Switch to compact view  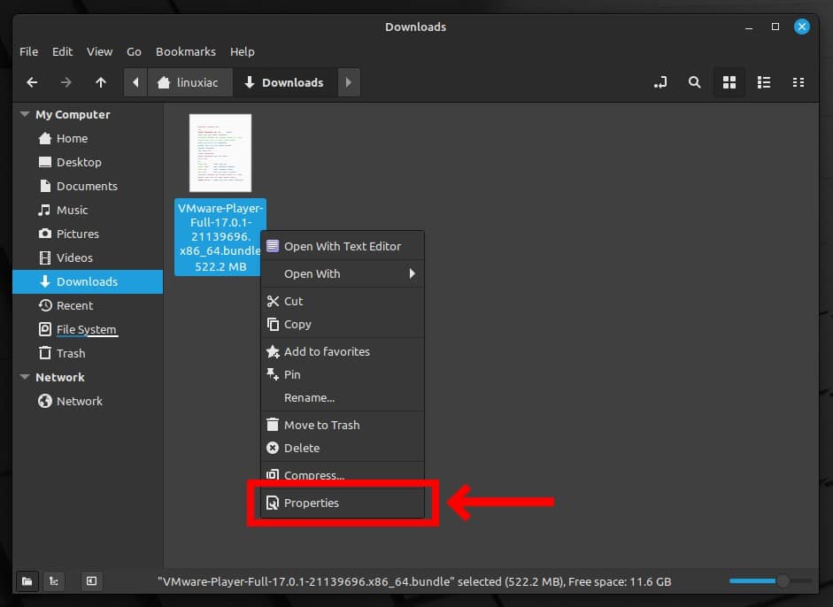798,82
